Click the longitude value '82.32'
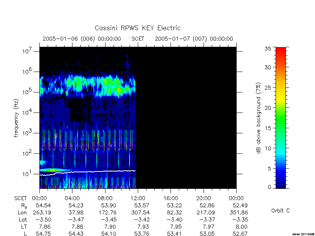The height and width of the screenshot is (236, 315). point(174,212)
